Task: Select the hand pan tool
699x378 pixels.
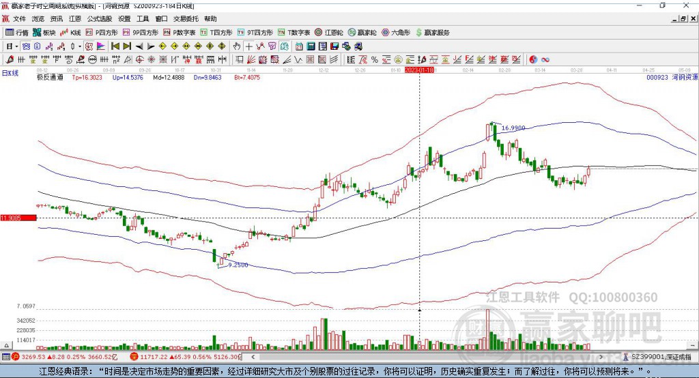Action: pos(237,46)
